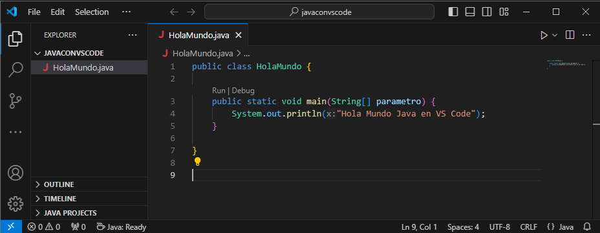Click the Java: Ready status item
The height and width of the screenshot is (233, 600).
pos(122,227)
